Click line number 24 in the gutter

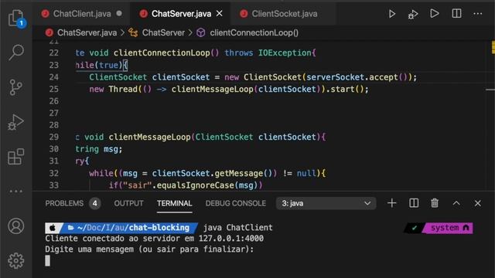pos(54,77)
